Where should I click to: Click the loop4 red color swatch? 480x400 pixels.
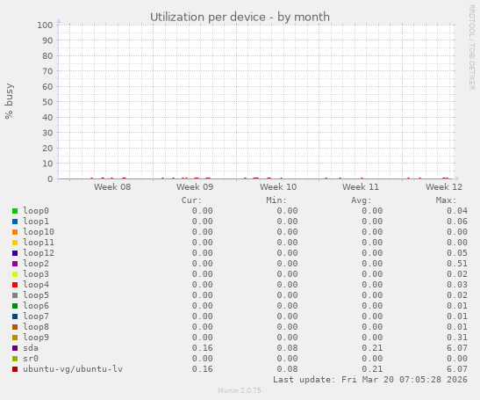click(15, 285)
